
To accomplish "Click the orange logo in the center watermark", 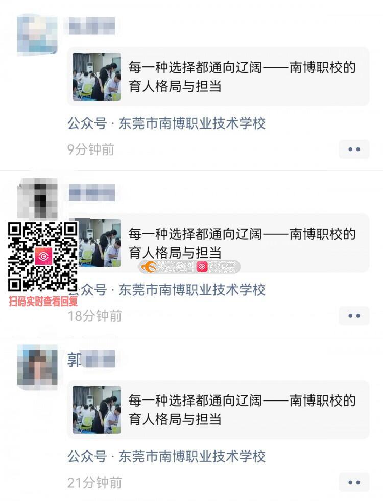I will tap(148, 266).
